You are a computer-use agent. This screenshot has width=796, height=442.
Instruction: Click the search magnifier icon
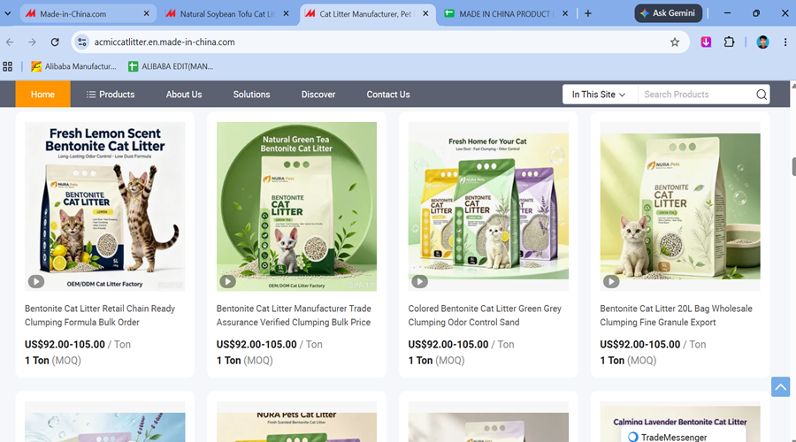click(761, 95)
